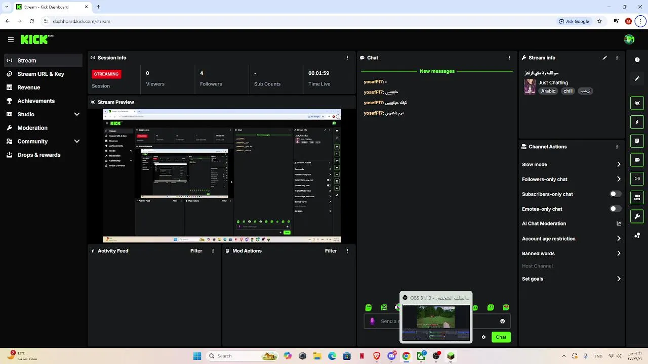Open Brave browser from the taskbar
This screenshot has width=648, height=364.
coord(377,356)
